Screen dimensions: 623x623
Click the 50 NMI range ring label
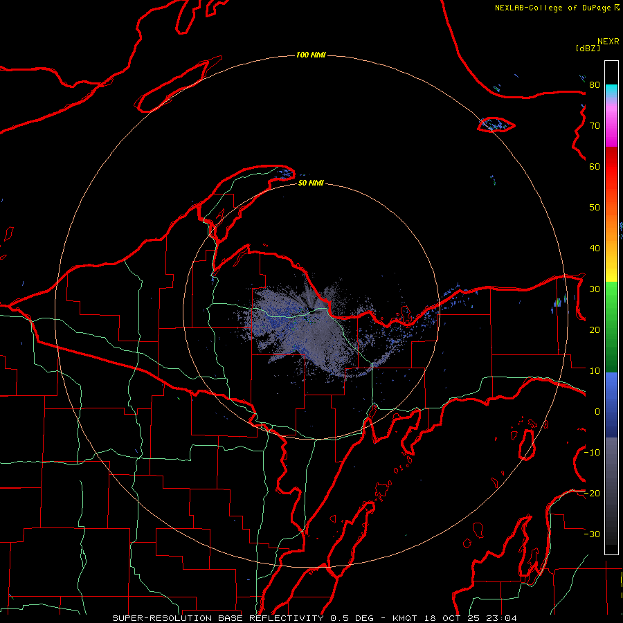(311, 183)
